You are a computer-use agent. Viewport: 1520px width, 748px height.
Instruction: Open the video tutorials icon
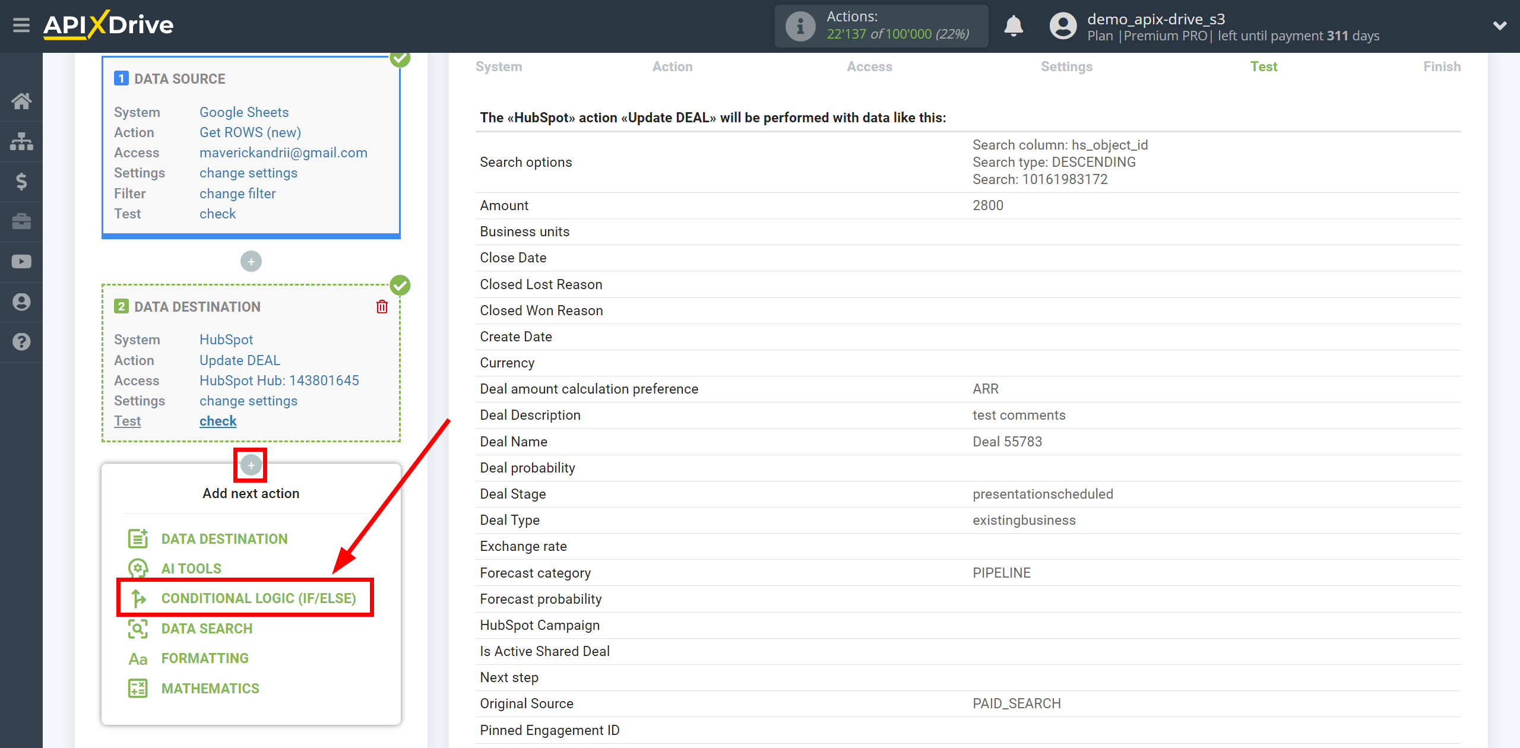[x=21, y=261]
